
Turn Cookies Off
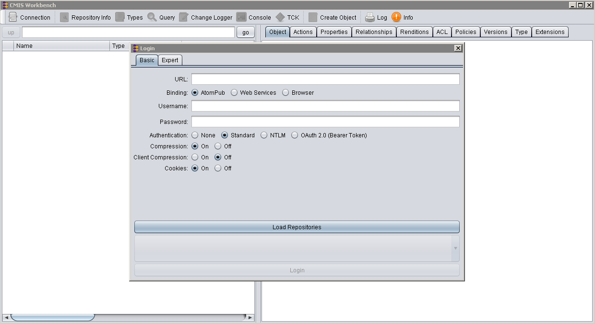click(218, 168)
